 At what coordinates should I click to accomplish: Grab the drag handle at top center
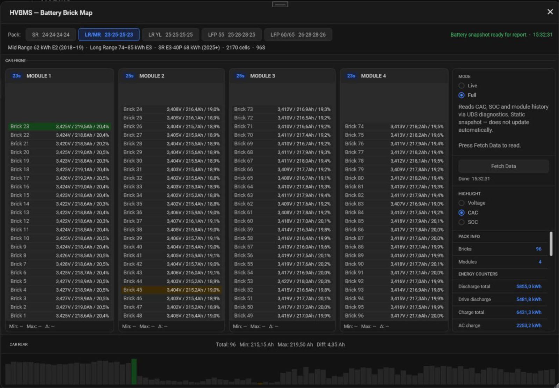[280, 4]
